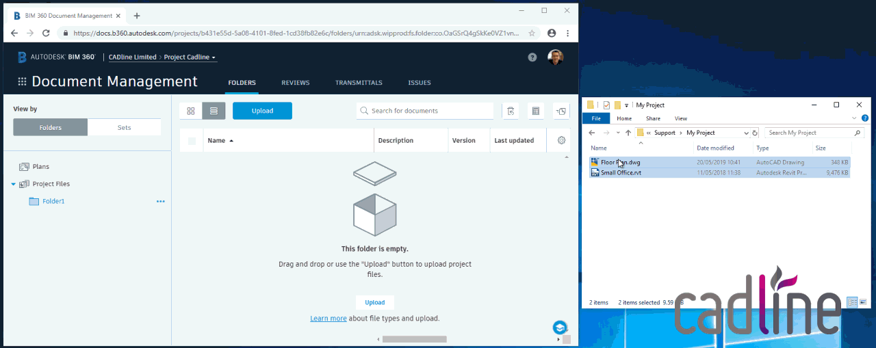
Task: Open the BIM 360 module switcher grid icon
Action: 22,81
